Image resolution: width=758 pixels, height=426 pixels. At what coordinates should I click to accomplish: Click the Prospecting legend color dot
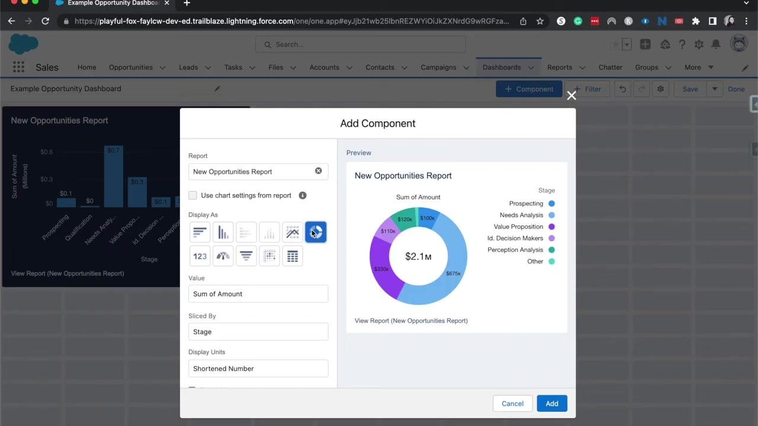tap(551, 204)
